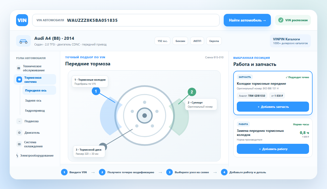Click the Система охлаждения sidebar icon
This screenshot has height=189, width=327.
pos(19,144)
